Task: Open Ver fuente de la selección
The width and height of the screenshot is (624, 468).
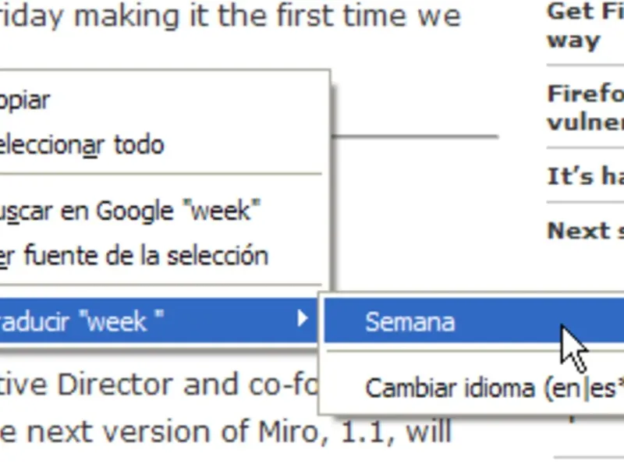Action: (x=134, y=255)
